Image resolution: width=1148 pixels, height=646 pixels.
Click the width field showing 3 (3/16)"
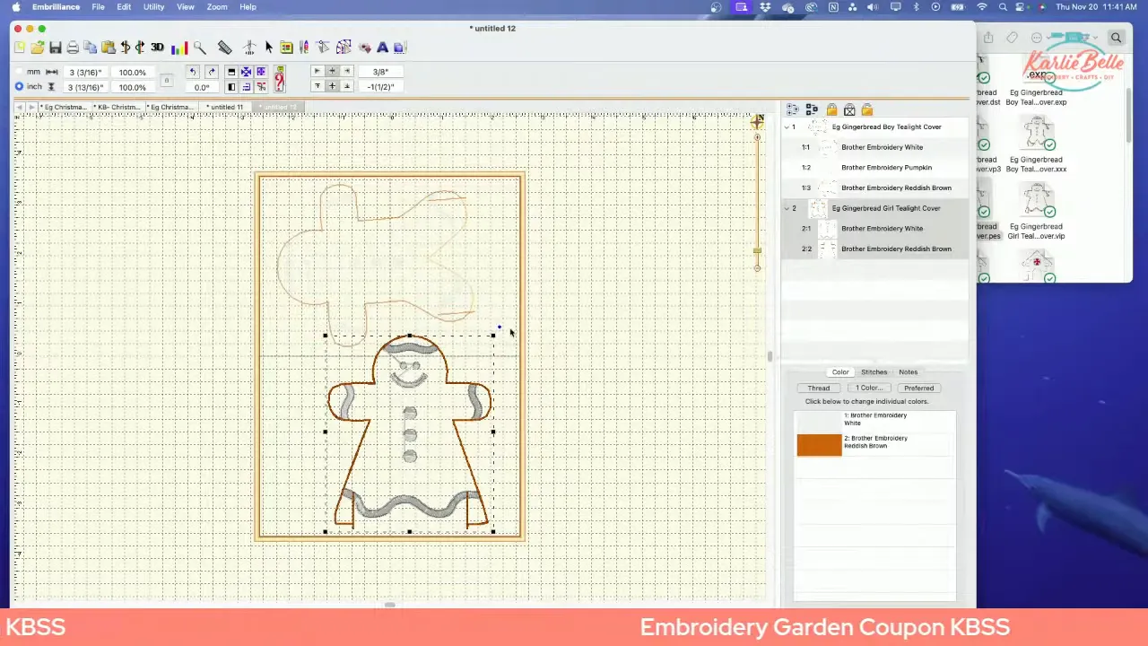86,72
